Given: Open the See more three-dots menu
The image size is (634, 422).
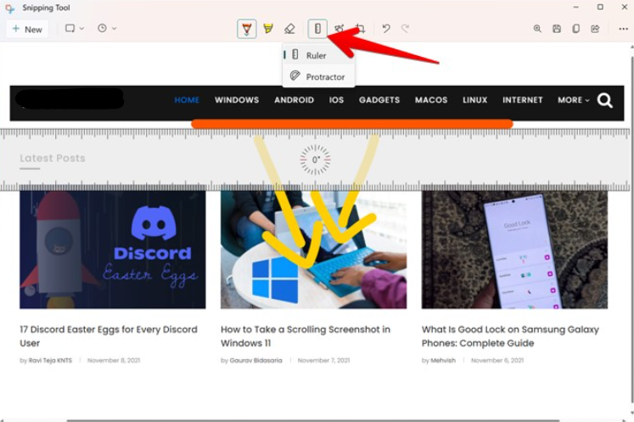Looking at the screenshot, I should (623, 29).
